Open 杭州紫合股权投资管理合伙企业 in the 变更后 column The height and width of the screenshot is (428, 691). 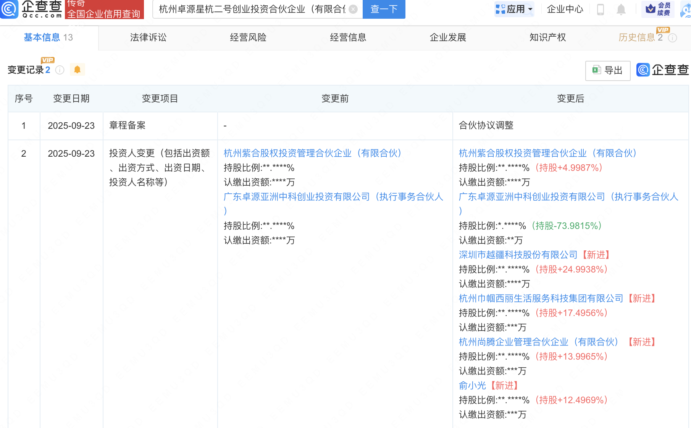pyautogui.click(x=548, y=153)
